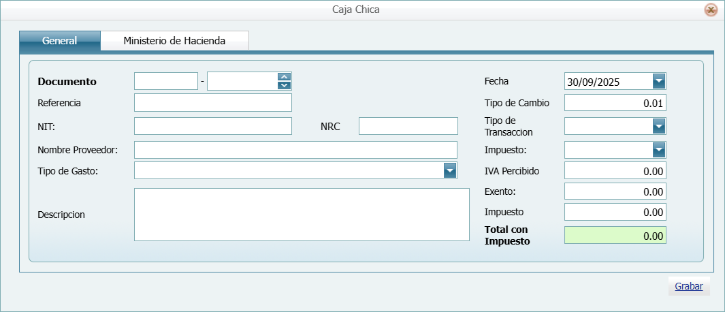The height and width of the screenshot is (312, 725).
Task: Click inside the Descripcion text area
Action: (301, 214)
